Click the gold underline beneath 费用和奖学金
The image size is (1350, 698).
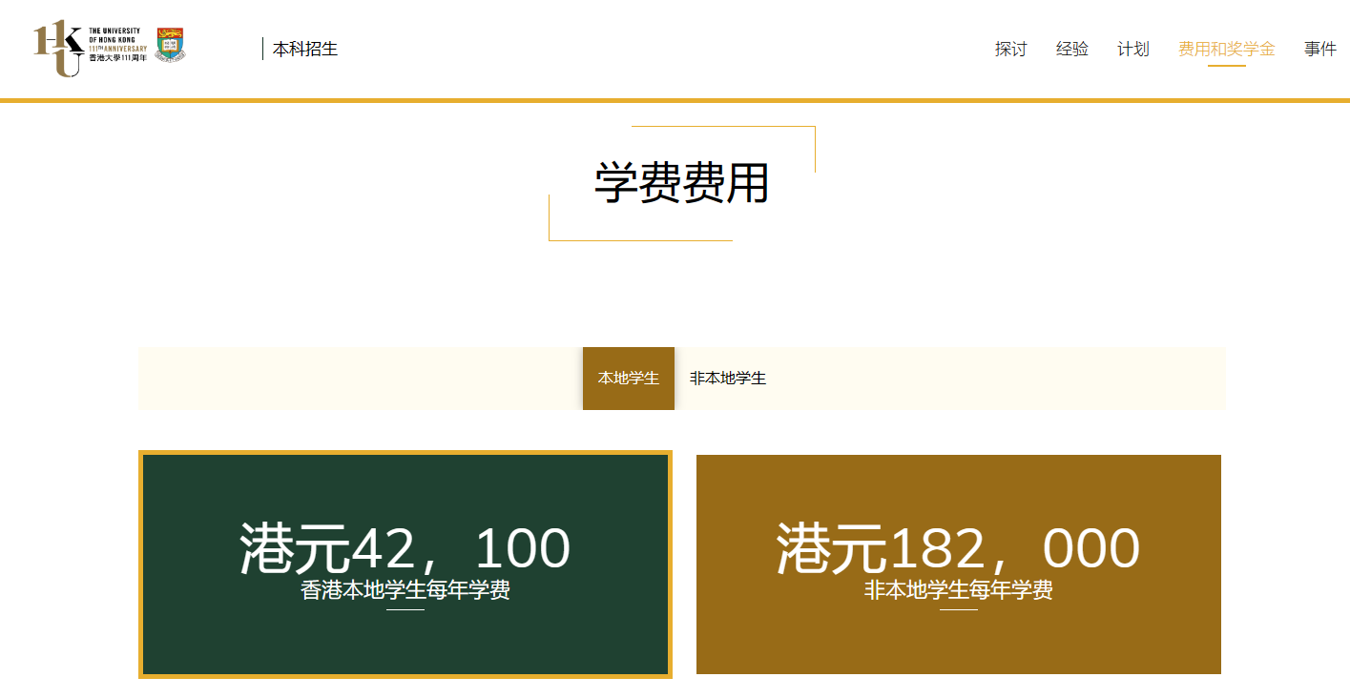(1226, 66)
